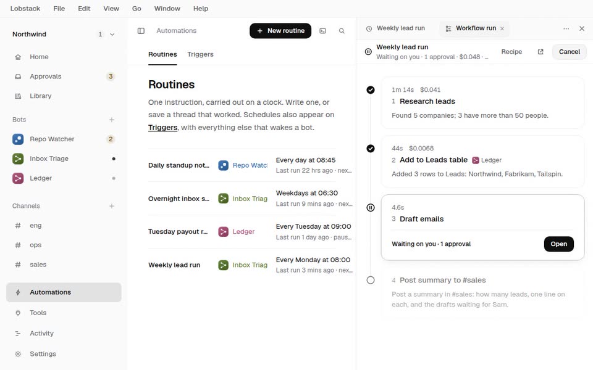Click 'Every Tuesday at 09:00' schedule text
593x370 pixels.
pyautogui.click(x=314, y=226)
